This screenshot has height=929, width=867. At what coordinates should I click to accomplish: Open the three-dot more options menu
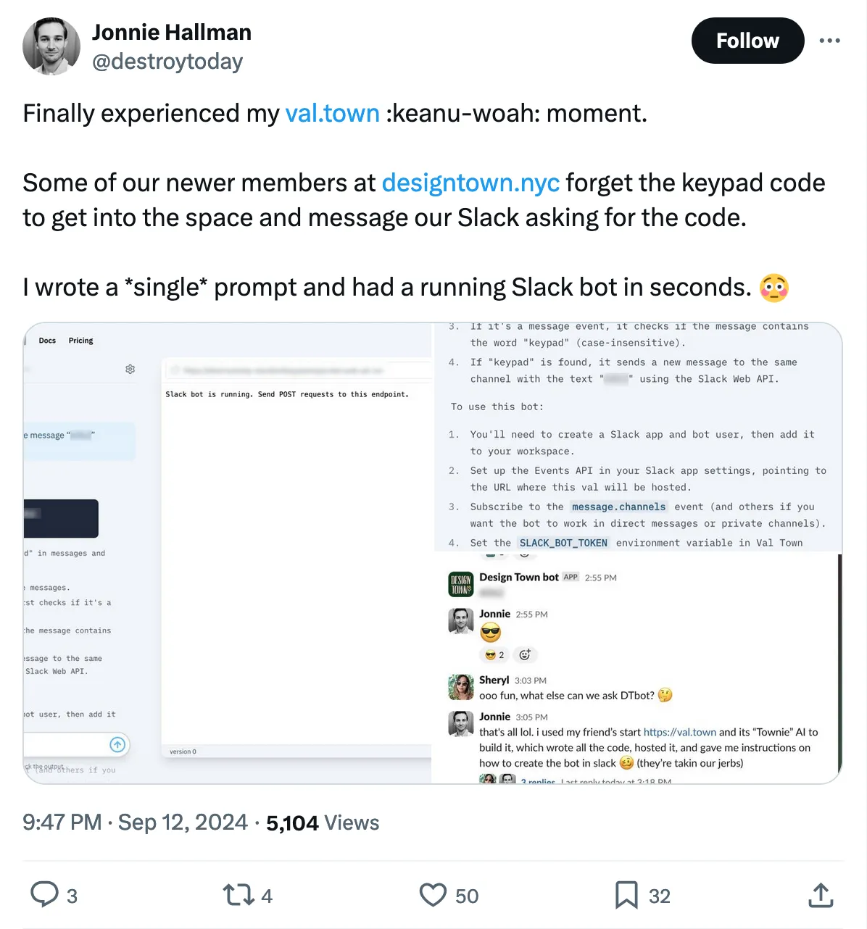click(x=829, y=41)
